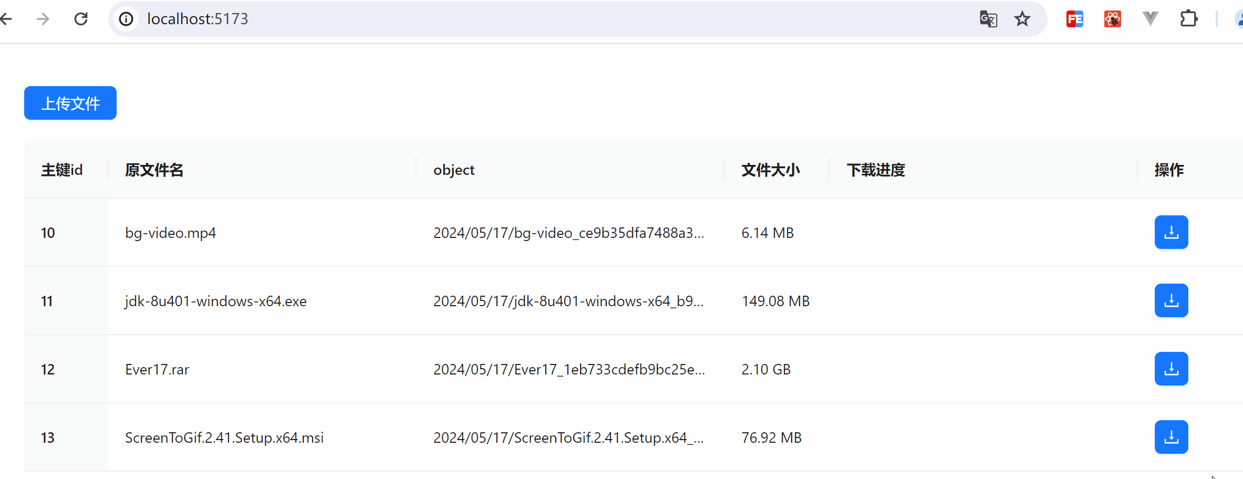Open the Google Translate page icon
1243x479 pixels.
pyautogui.click(x=988, y=19)
